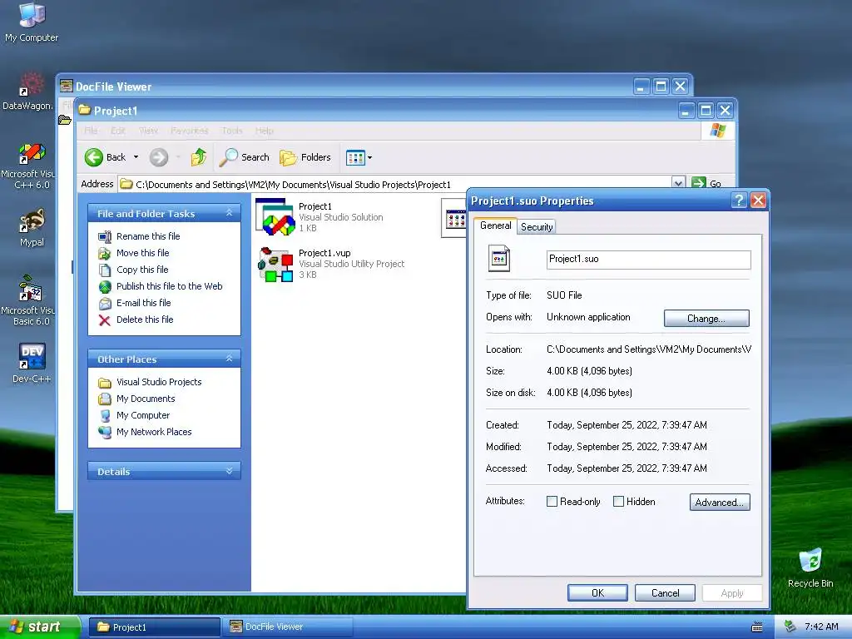Switch to DocFile Viewer taskbar button
Screen dimensions: 852x639
pyautogui.click(x=290, y=627)
